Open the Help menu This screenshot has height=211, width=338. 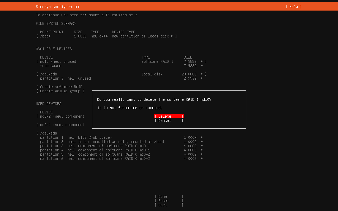coord(293,7)
